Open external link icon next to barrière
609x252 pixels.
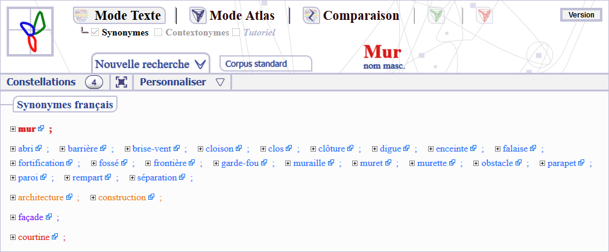pos(103,148)
